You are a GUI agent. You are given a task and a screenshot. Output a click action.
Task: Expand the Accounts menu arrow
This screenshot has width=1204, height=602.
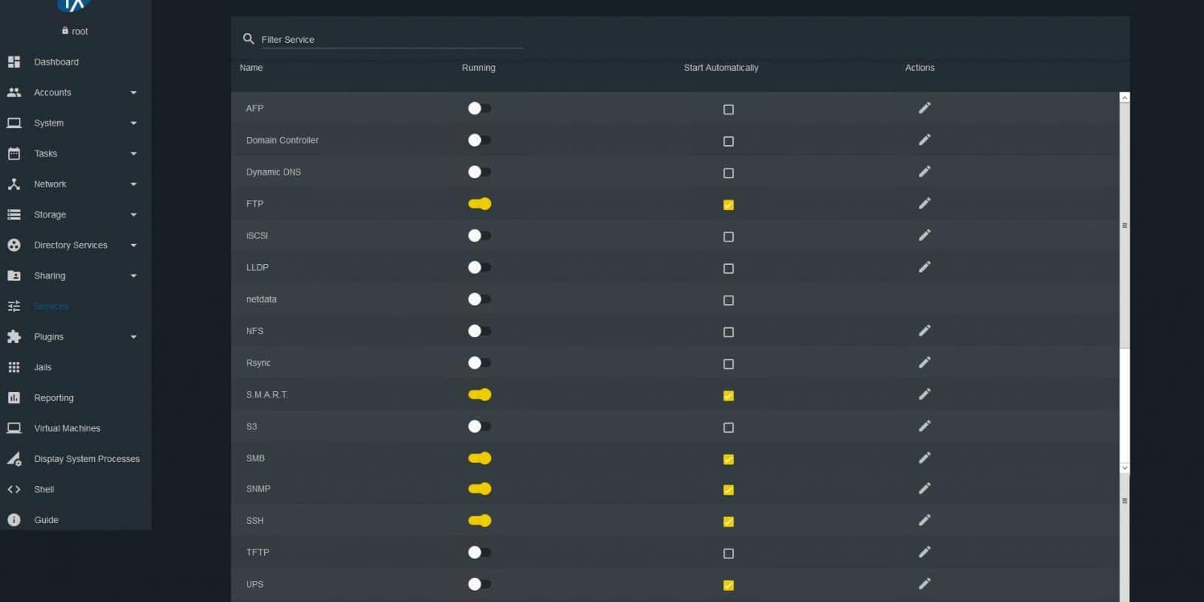pos(133,93)
